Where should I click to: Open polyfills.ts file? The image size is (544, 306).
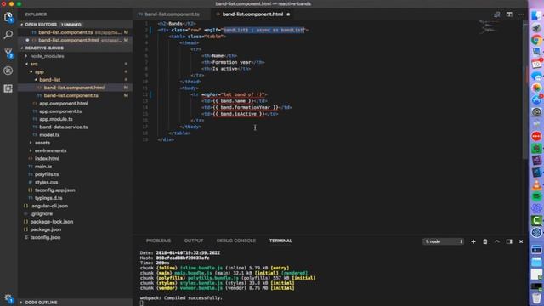(x=76, y=174)
